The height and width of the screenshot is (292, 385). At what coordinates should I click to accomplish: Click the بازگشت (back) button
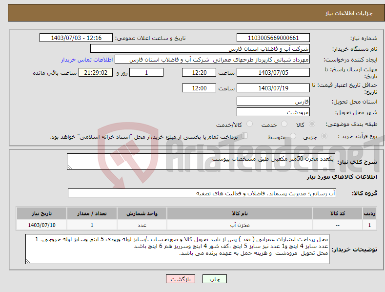[x=181, y=279]
